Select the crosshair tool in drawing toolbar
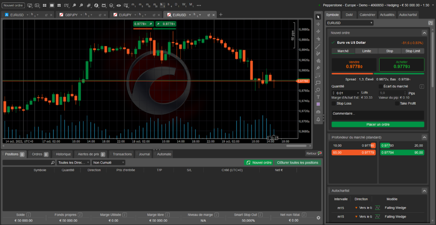Viewport: 436px width, 225px height. click(x=318, y=24)
